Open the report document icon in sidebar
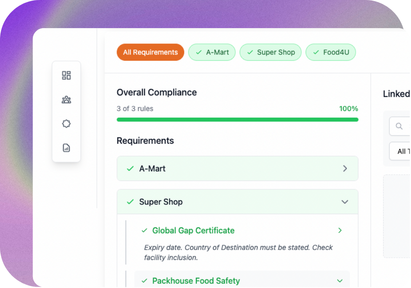Screen dimensions: 411x288 [66, 148]
